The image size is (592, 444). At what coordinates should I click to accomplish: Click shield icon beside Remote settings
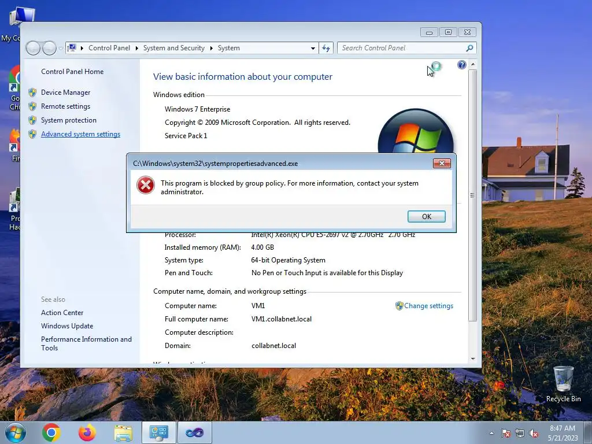pos(32,106)
